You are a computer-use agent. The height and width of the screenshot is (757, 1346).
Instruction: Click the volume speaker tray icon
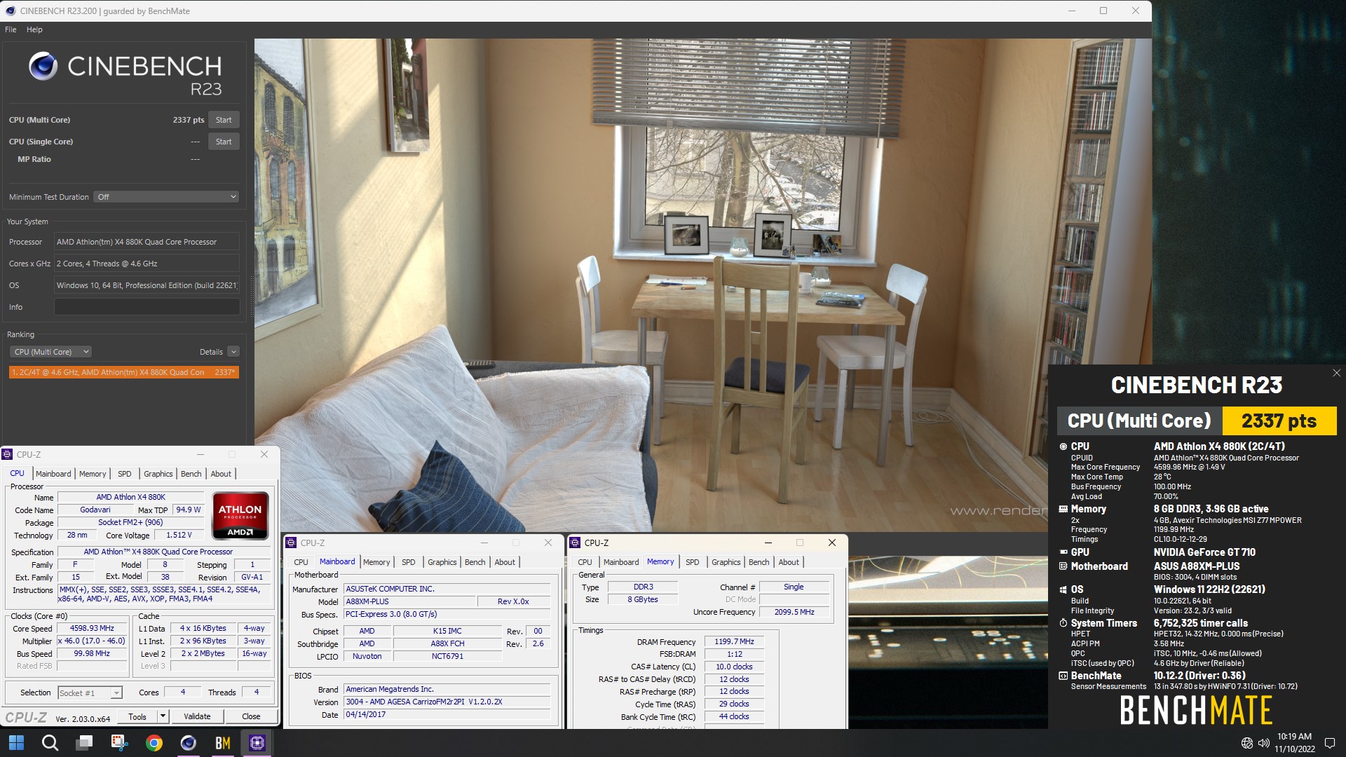[x=1263, y=743]
